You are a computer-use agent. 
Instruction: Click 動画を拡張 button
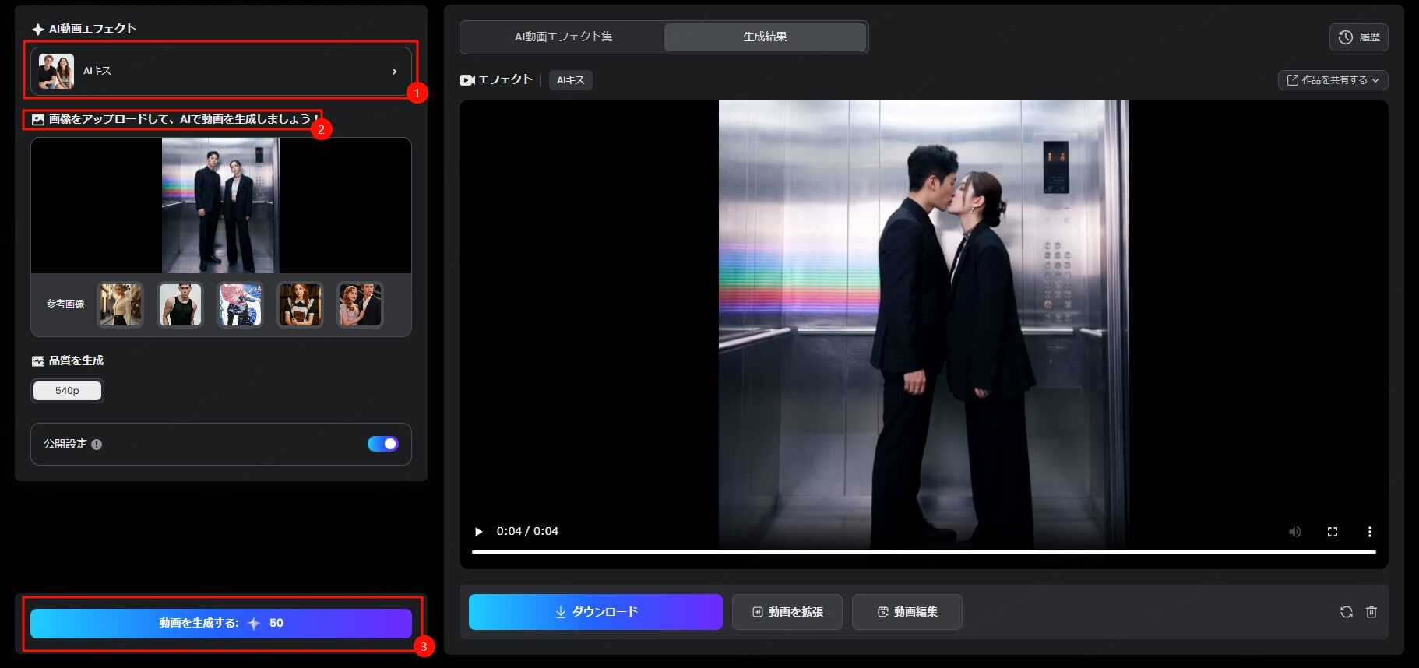coord(787,612)
